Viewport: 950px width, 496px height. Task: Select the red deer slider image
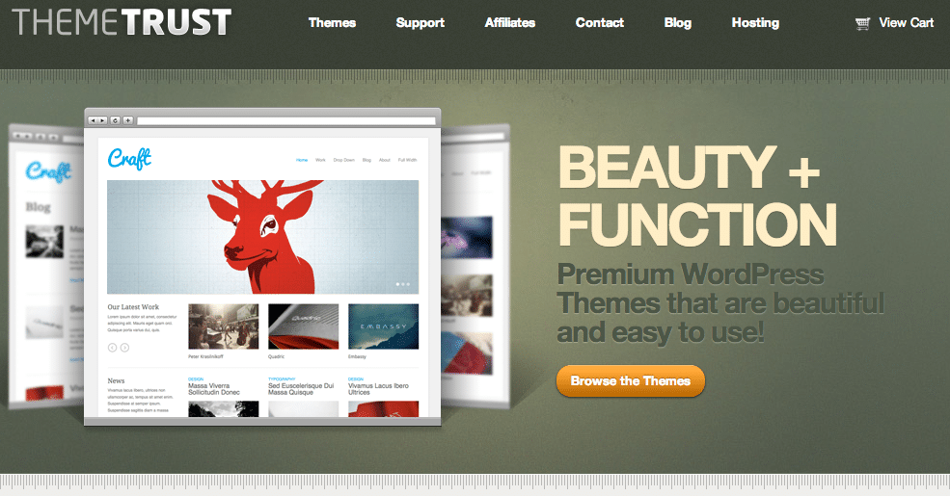[x=263, y=237]
